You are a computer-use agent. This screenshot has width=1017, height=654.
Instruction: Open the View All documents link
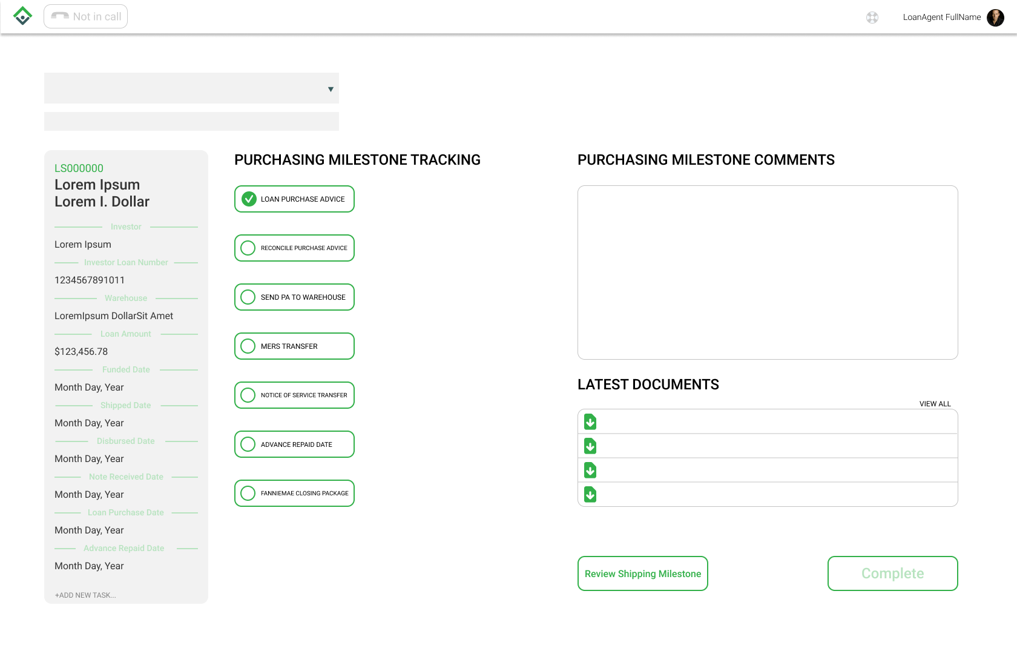935,404
